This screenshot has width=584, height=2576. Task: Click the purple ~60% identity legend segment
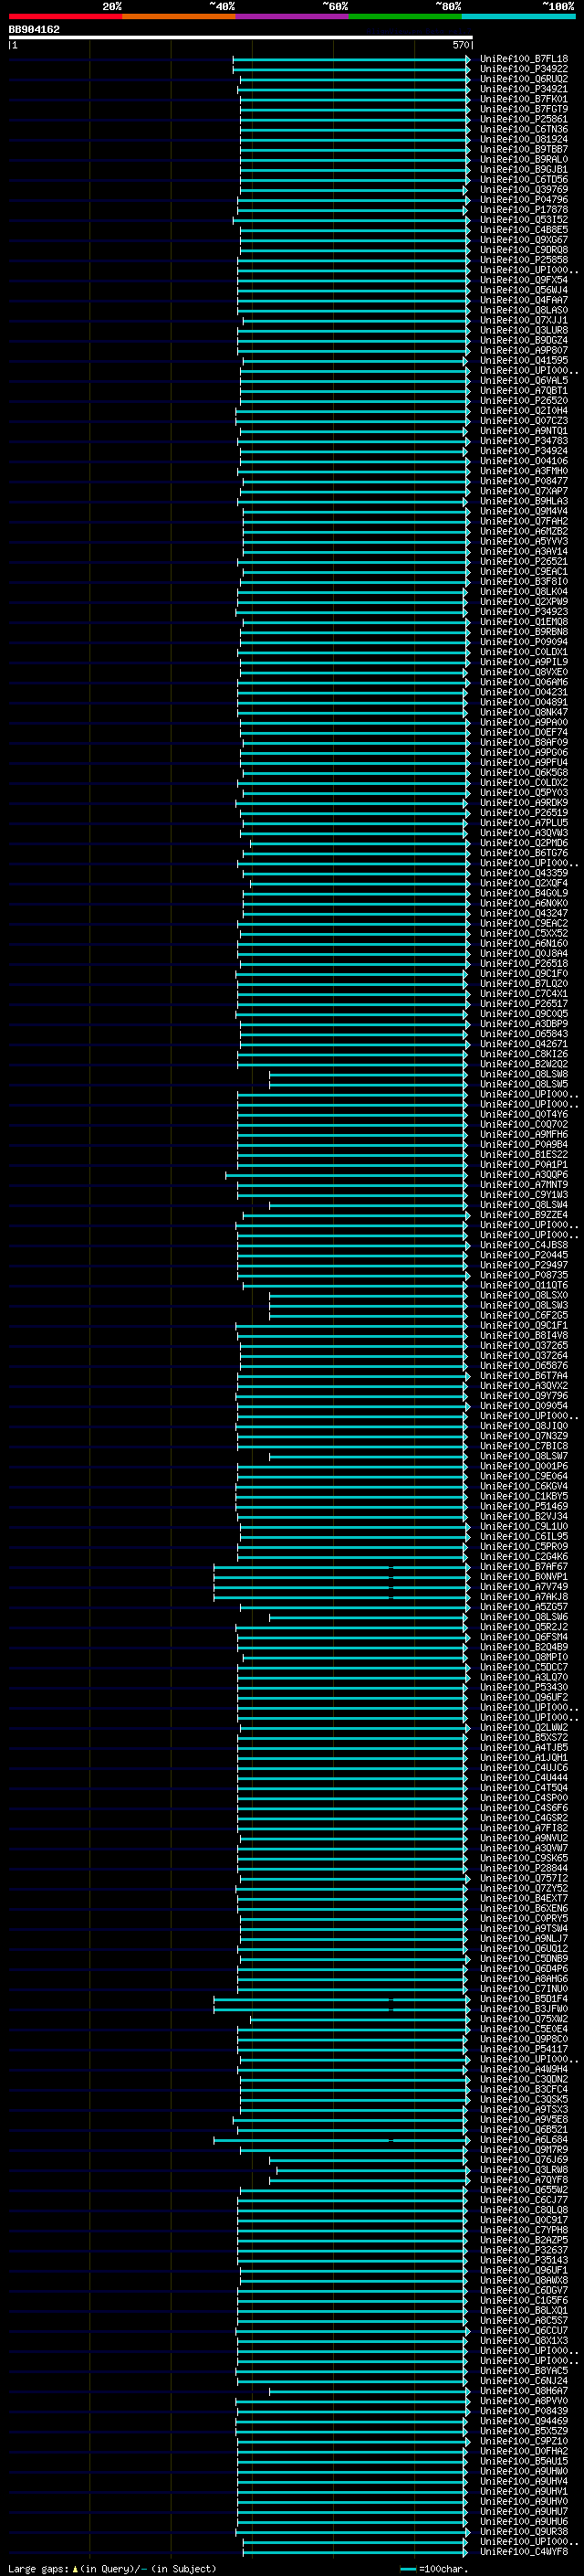point(291,16)
